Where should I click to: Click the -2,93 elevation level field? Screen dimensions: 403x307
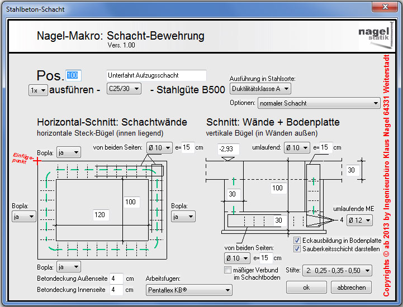(x=229, y=149)
